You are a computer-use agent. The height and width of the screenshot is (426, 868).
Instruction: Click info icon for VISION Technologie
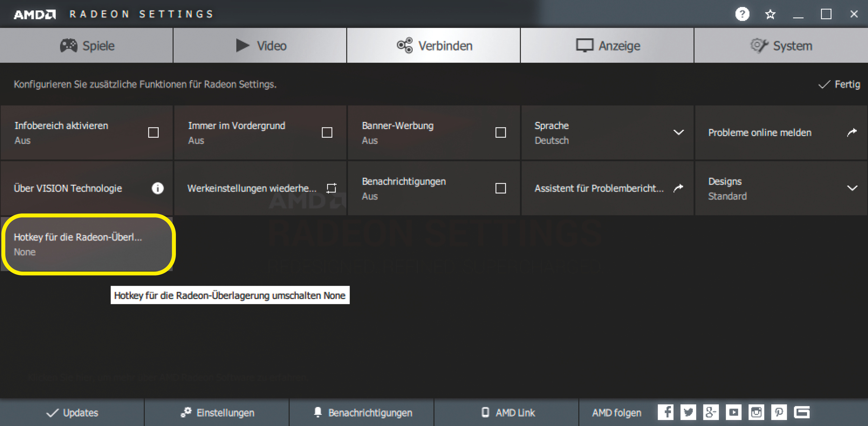tap(157, 188)
